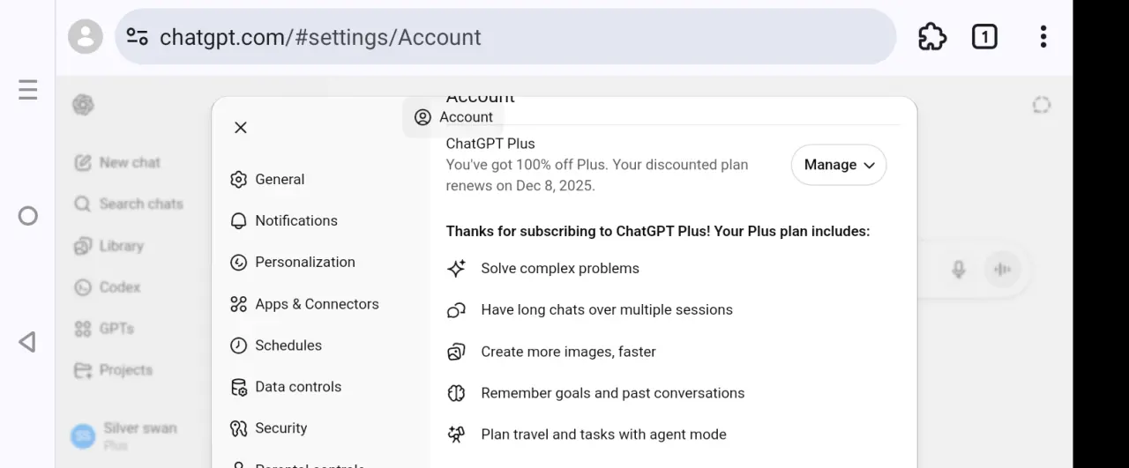This screenshot has height=468, width=1129.
Task: Tap the Android back triangle button
Action: 27,342
